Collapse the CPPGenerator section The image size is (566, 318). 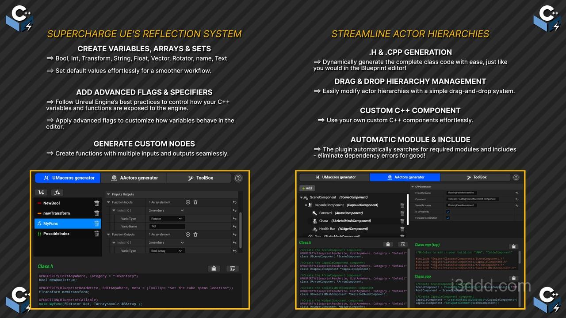tap(412, 187)
